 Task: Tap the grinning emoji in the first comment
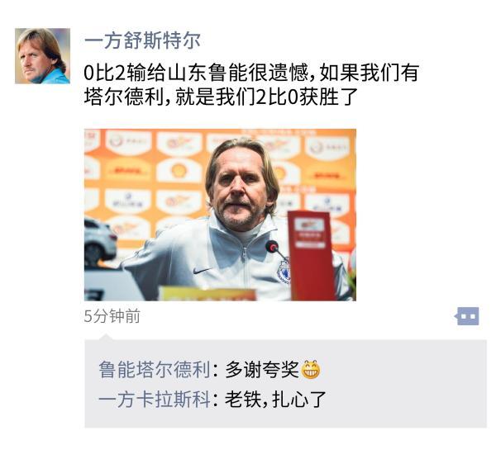click(x=311, y=369)
